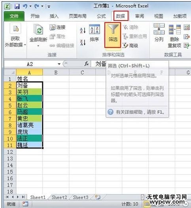The image size is (191, 208).
Task: Open the 高级 advanced filter button
Action: click(x=130, y=45)
